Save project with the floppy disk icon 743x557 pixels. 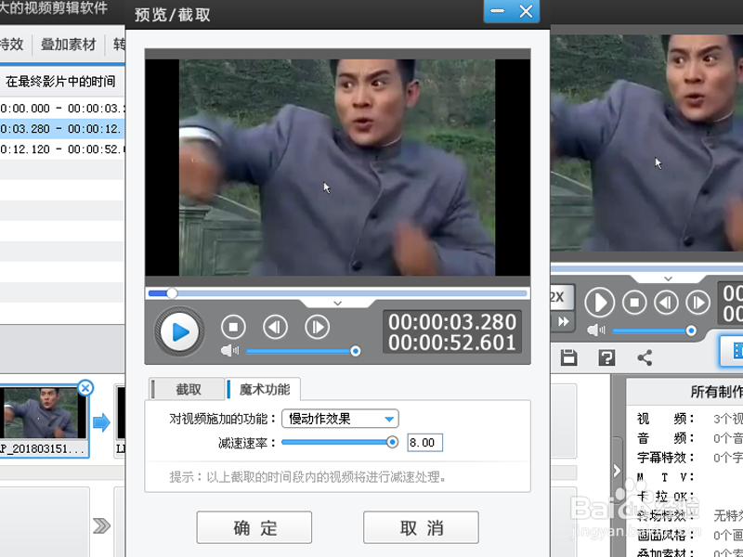point(569,357)
